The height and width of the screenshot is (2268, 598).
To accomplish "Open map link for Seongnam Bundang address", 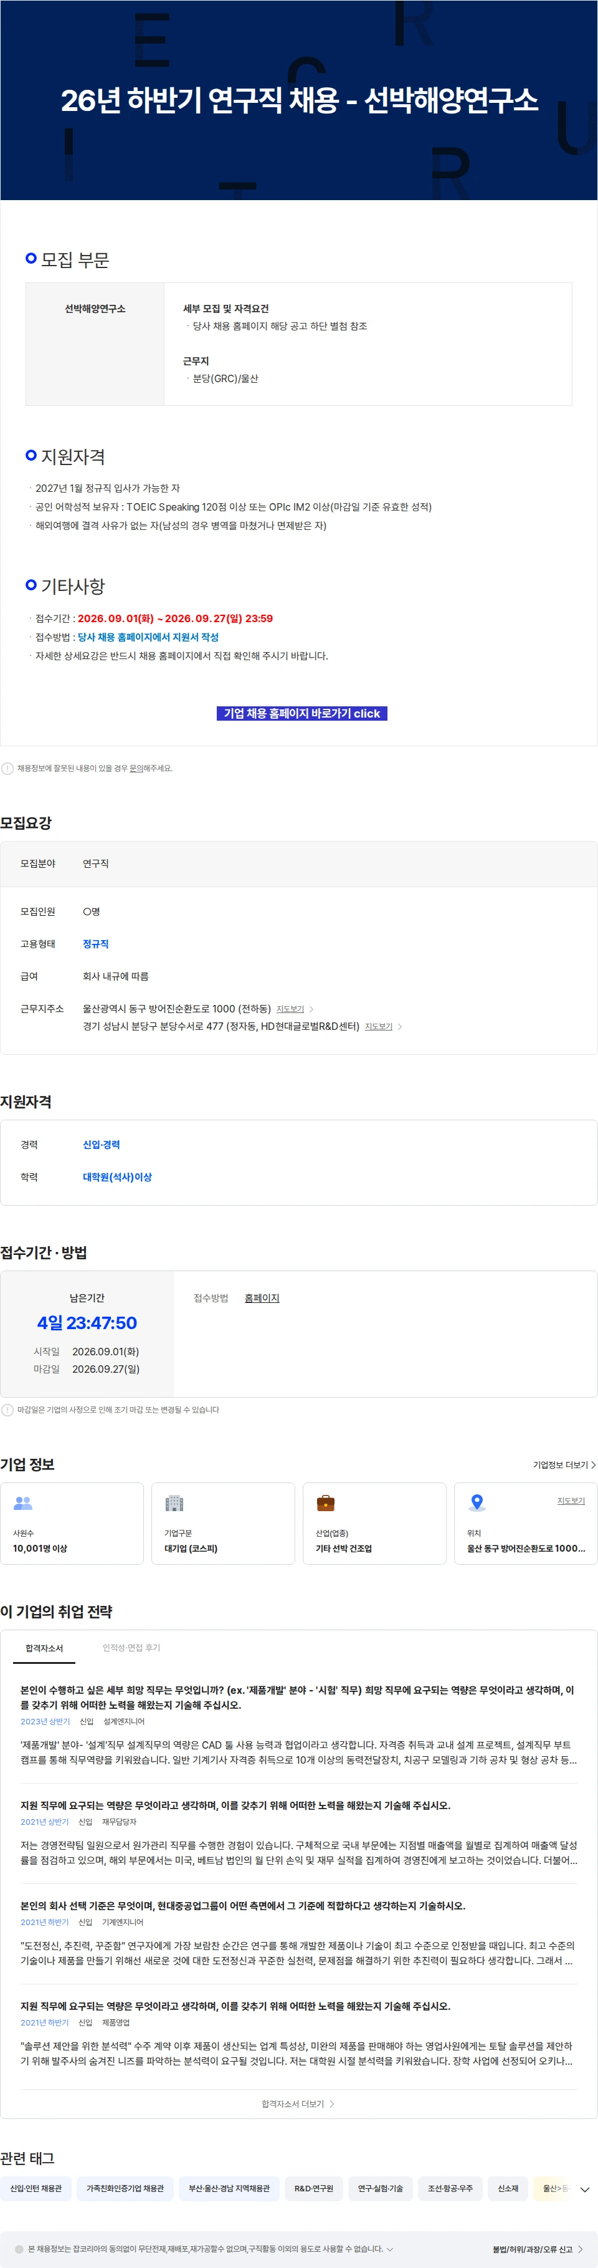I will click(384, 1027).
